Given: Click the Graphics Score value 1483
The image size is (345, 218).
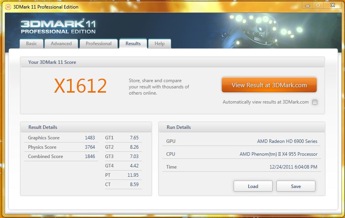Looking at the screenshot, I should [x=90, y=138].
